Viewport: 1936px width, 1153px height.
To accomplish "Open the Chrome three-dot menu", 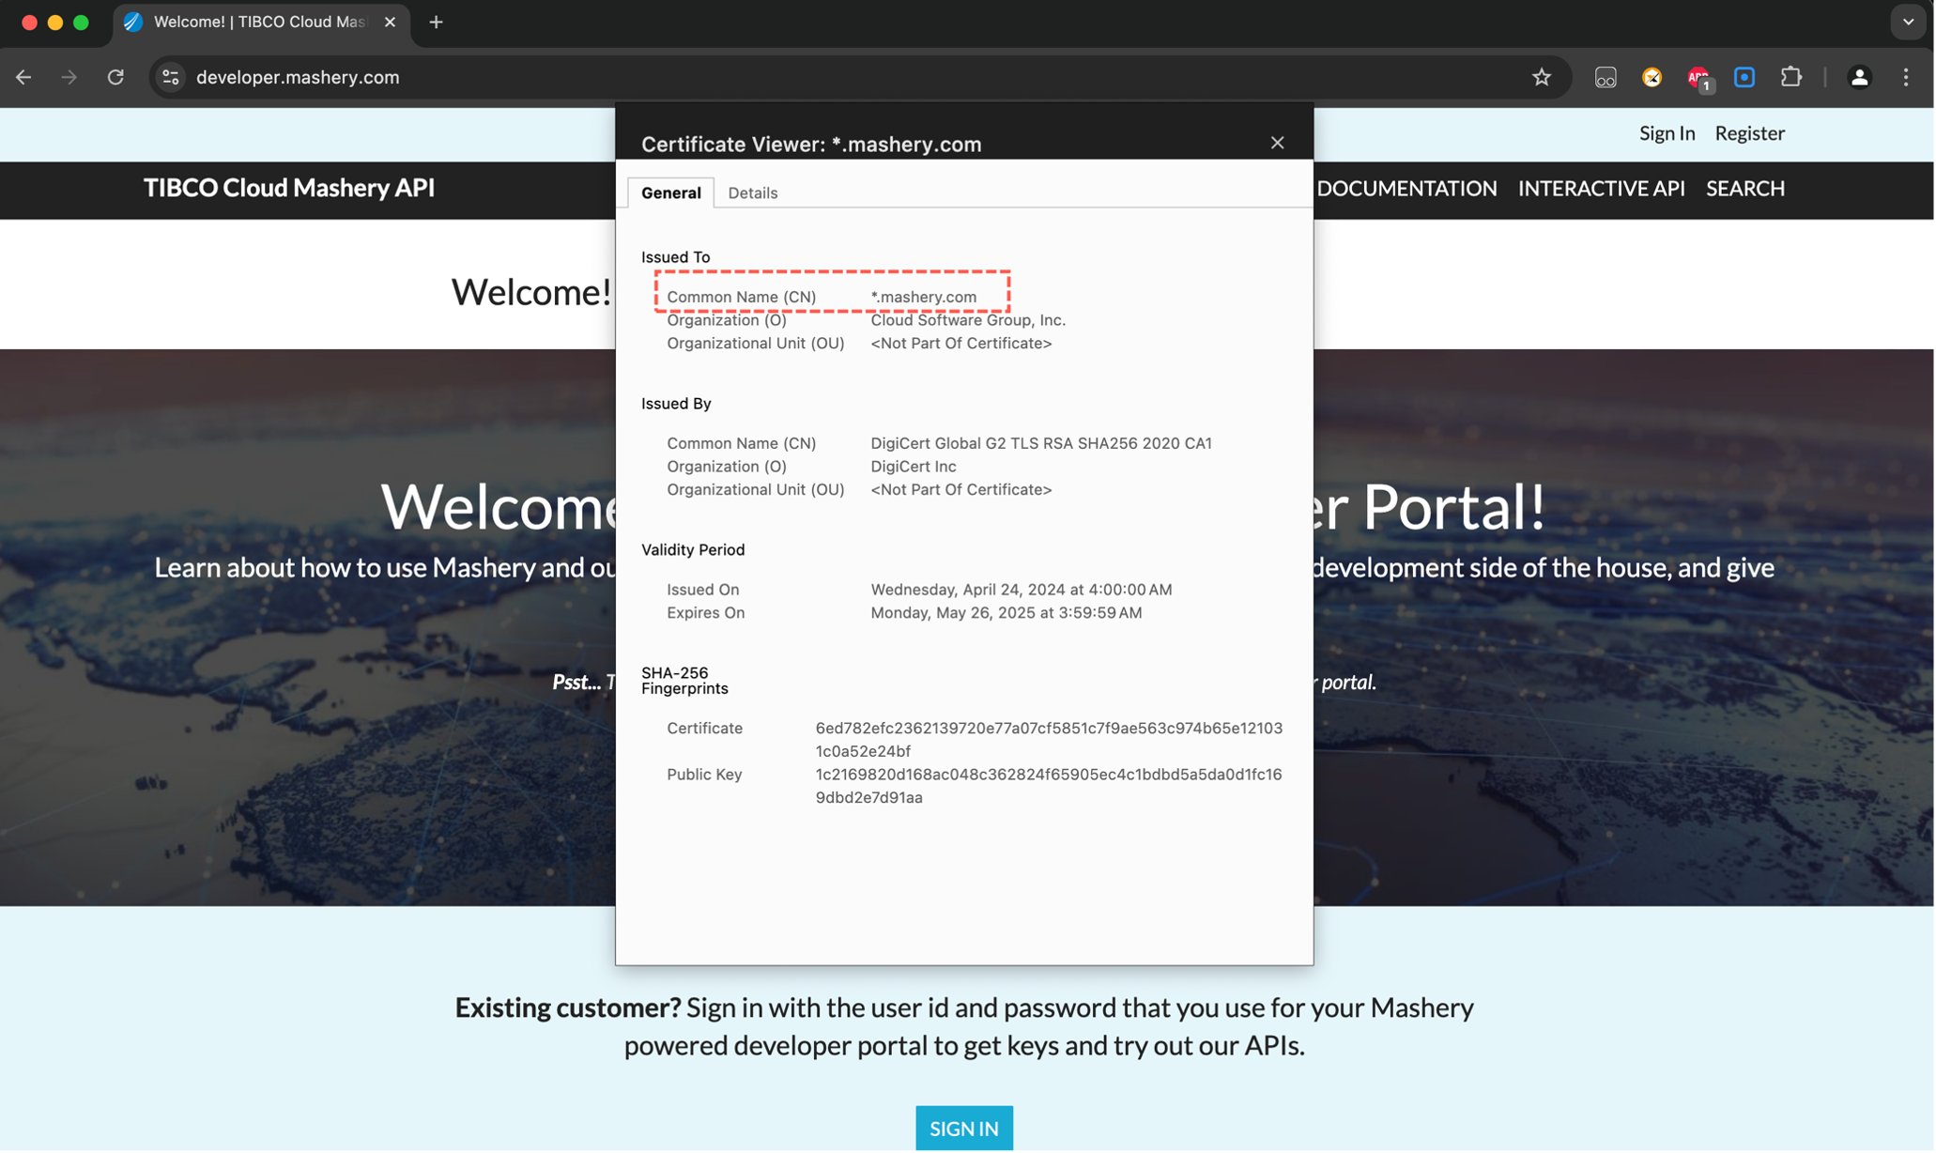I will 1906,78.
